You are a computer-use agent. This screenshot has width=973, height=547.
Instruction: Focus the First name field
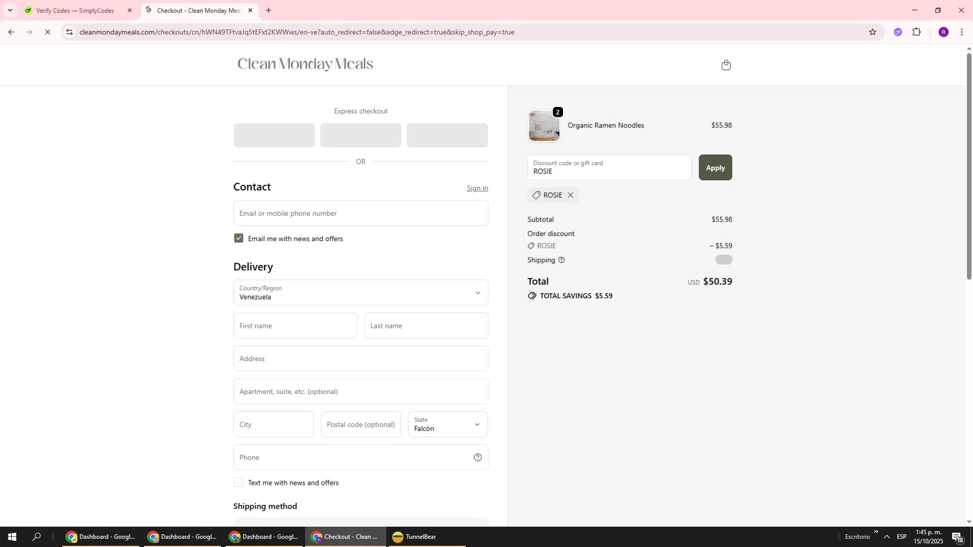click(295, 325)
